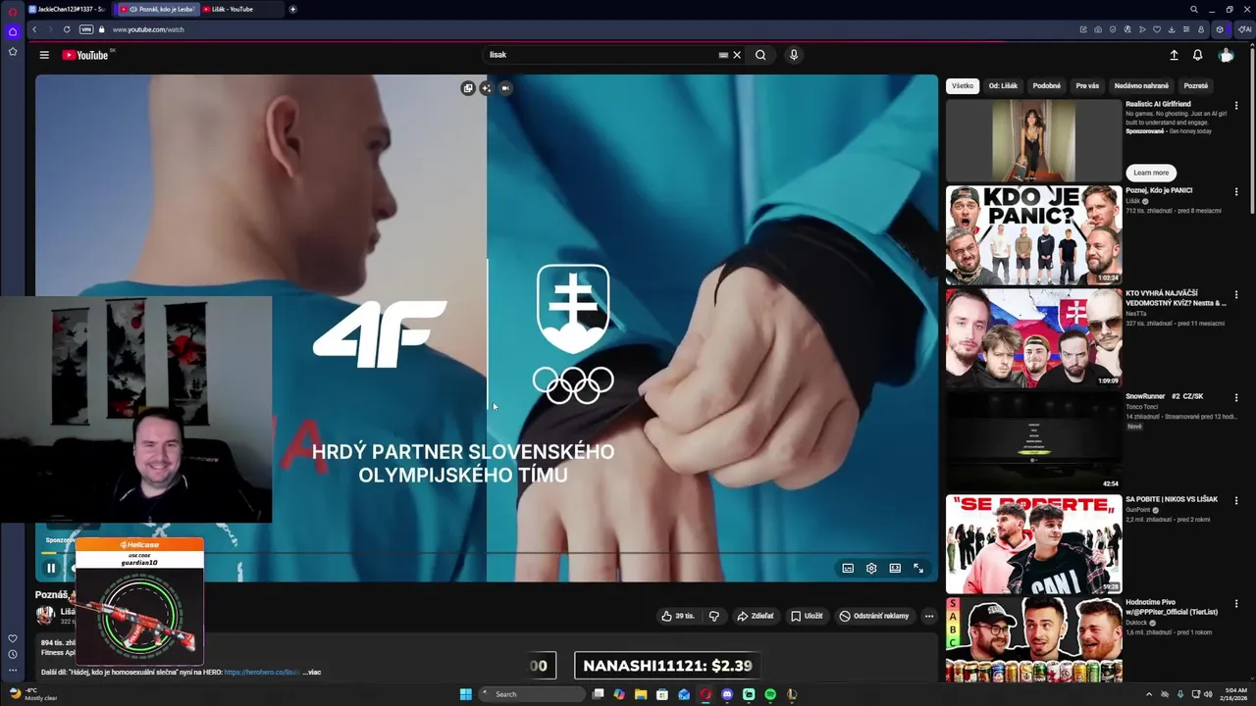Image resolution: width=1256 pixels, height=706 pixels.
Task: Open options for SA POBITE NIKOS VS LIŠIAK video
Action: click(x=1236, y=500)
